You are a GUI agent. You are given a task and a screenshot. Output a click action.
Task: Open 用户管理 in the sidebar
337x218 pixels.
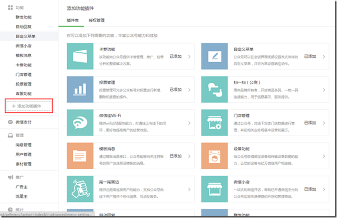(23, 155)
